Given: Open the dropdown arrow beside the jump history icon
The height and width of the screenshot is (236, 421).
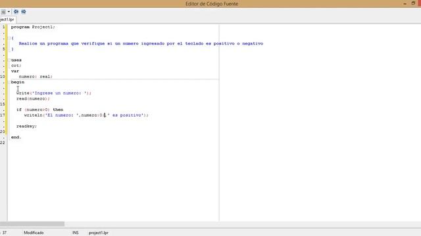Looking at the screenshot, I should point(9,12).
